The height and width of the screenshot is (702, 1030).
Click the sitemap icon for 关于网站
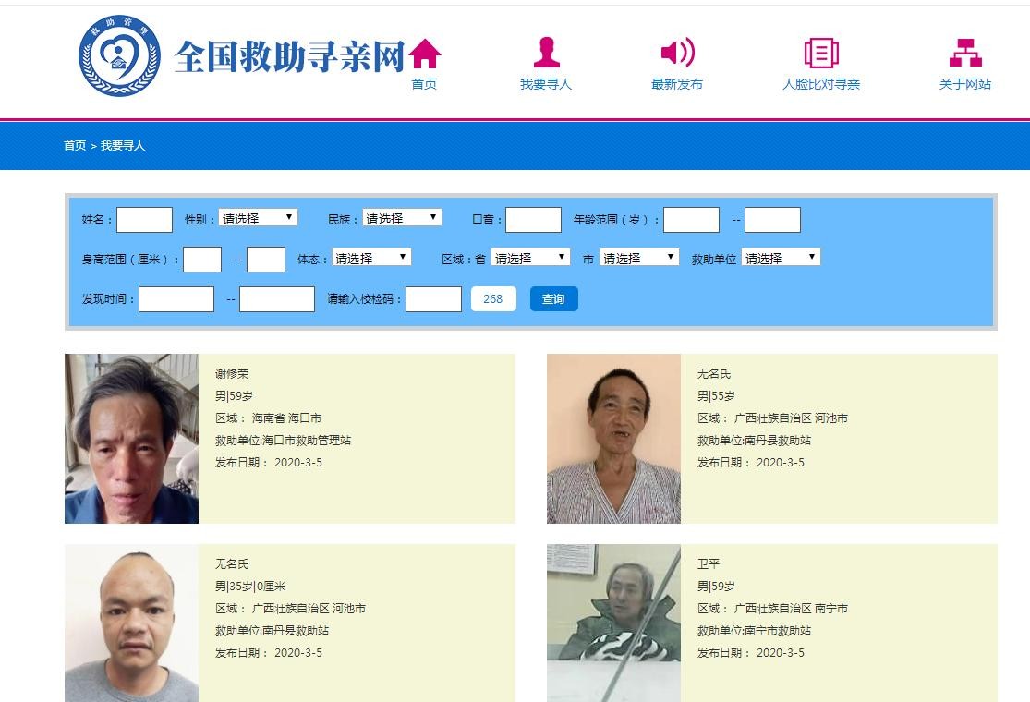(x=965, y=54)
